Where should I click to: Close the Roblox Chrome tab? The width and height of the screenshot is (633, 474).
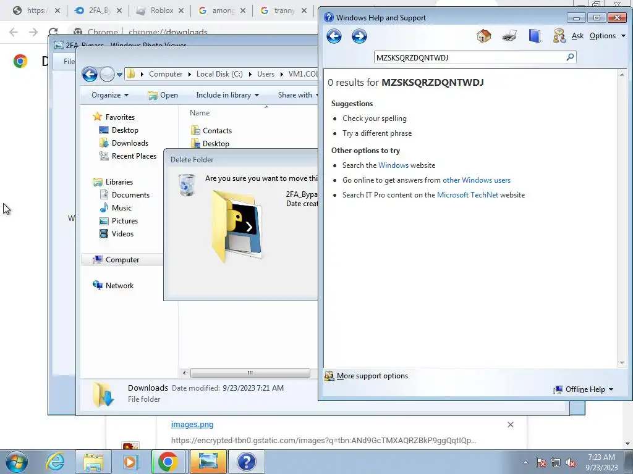[181, 10]
